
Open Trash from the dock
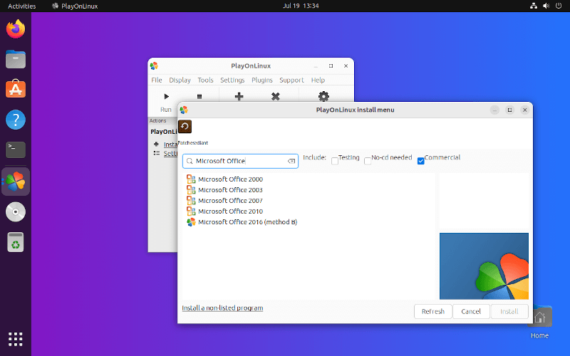click(16, 242)
